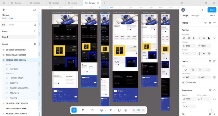Click the X position field
Screen dimensions: 218x116
[189, 46]
